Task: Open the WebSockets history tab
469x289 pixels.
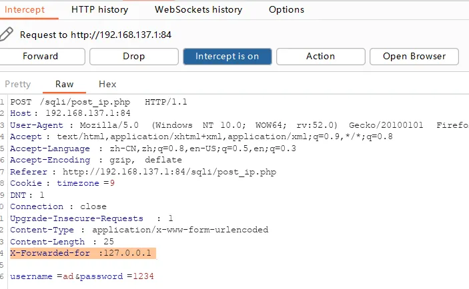Action: click(x=198, y=10)
